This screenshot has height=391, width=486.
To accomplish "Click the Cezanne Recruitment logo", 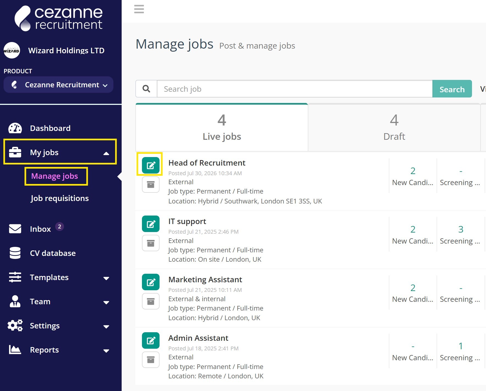I will (58, 18).
